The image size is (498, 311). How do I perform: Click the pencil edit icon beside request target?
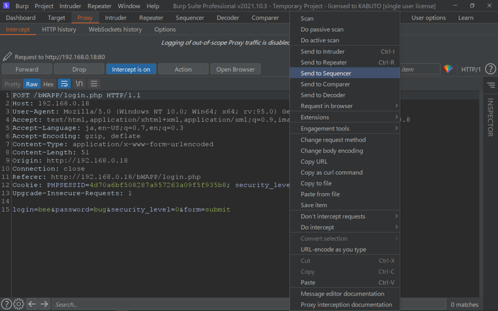(7, 56)
